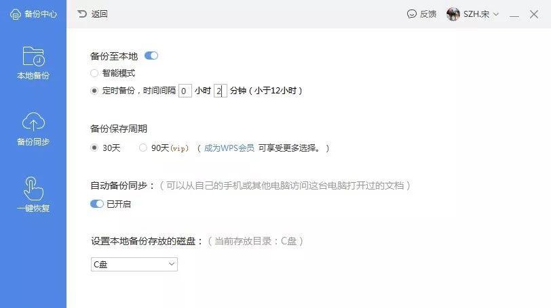
Task: Click the 反馈 feedback button label
Action: tap(428, 14)
